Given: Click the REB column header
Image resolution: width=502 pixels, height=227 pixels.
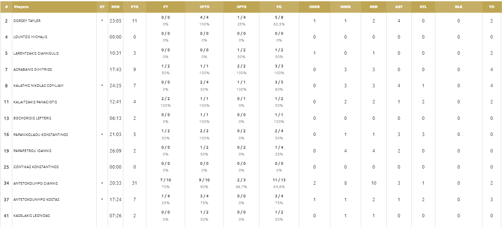Looking at the screenshot, I should [374, 7].
